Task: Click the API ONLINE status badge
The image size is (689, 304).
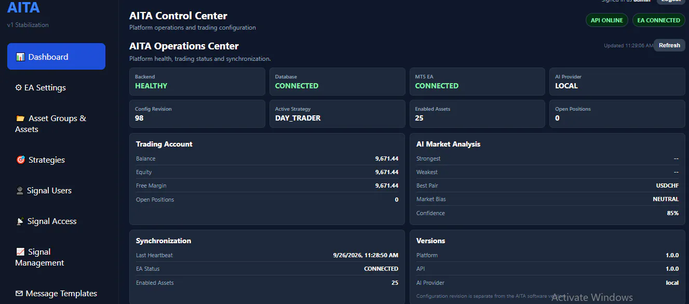Action: (x=606, y=20)
